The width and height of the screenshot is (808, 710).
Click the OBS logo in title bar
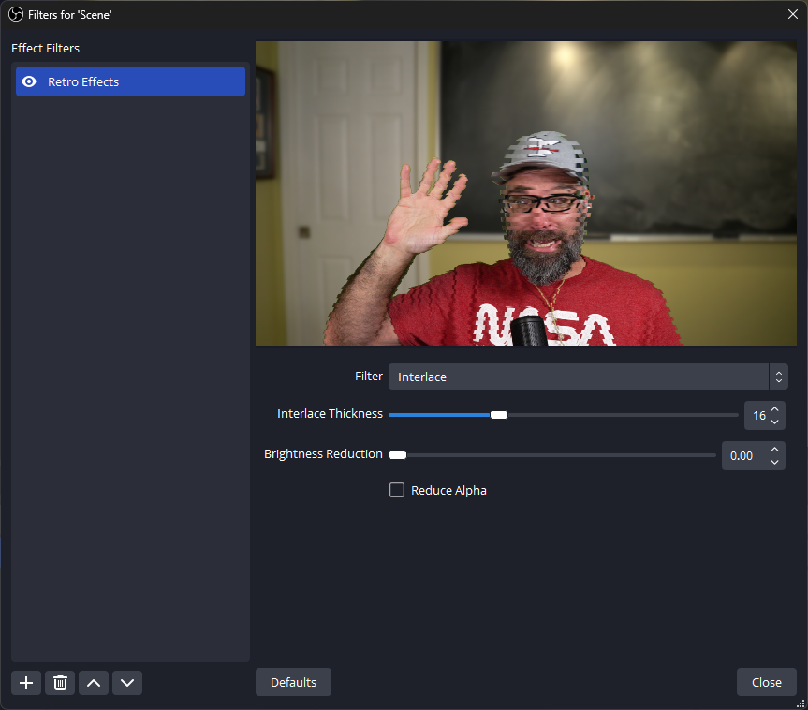[x=15, y=14]
